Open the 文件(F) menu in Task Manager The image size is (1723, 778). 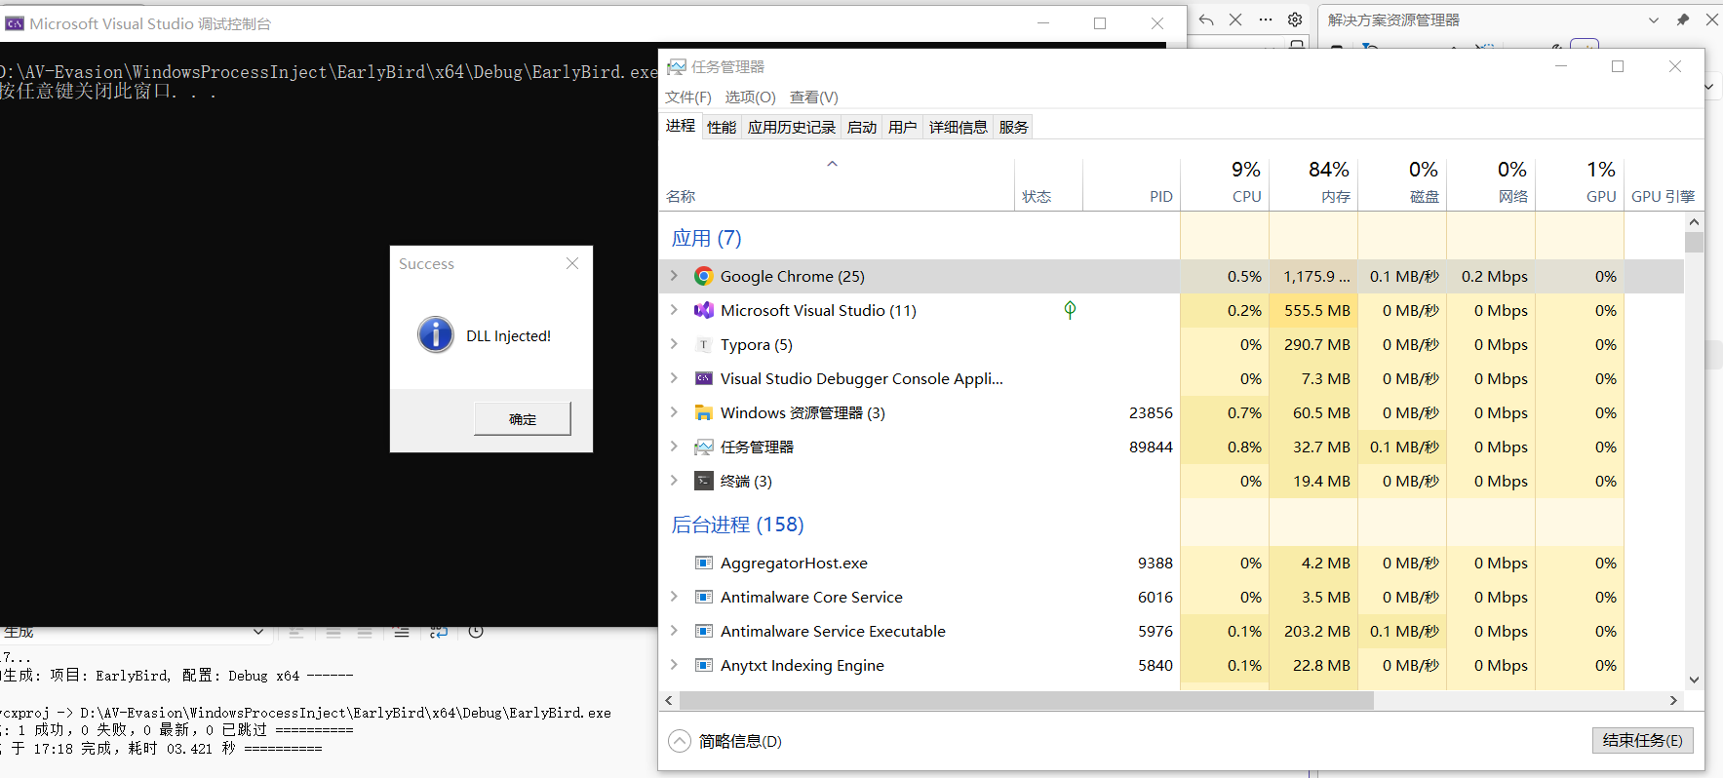(x=688, y=97)
